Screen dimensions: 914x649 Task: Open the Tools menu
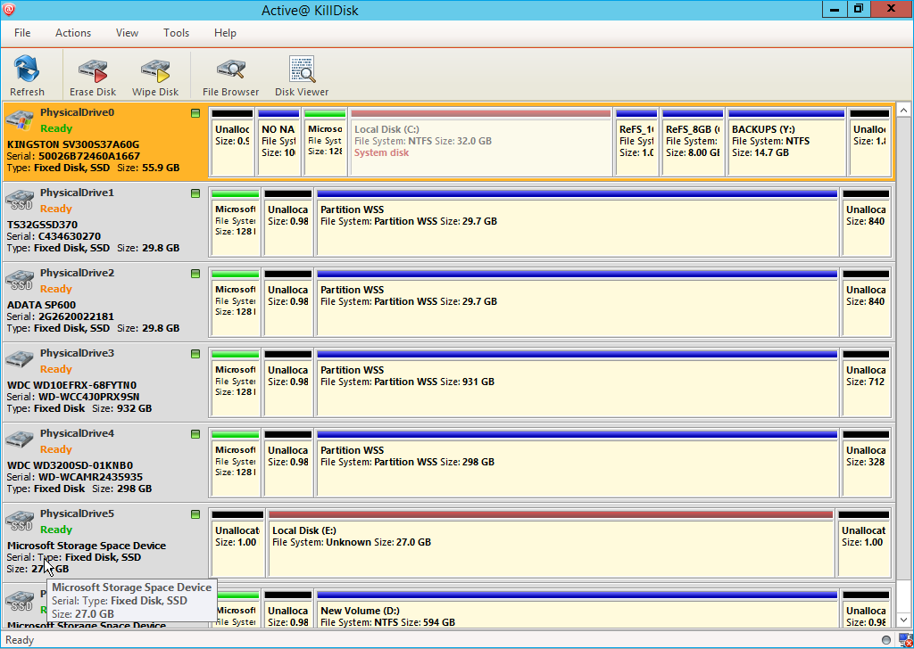point(176,33)
